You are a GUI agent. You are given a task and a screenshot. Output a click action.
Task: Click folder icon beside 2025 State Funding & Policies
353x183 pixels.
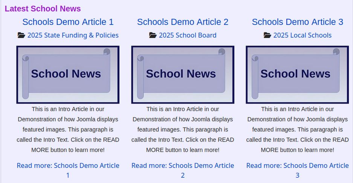click(x=21, y=35)
